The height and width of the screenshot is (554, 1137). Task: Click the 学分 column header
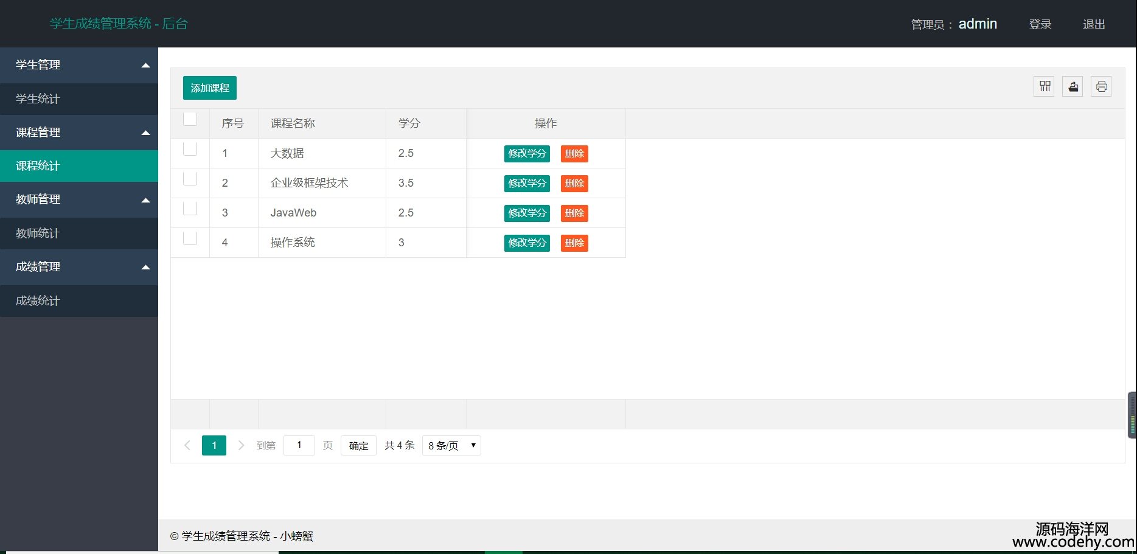(x=426, y=123)
